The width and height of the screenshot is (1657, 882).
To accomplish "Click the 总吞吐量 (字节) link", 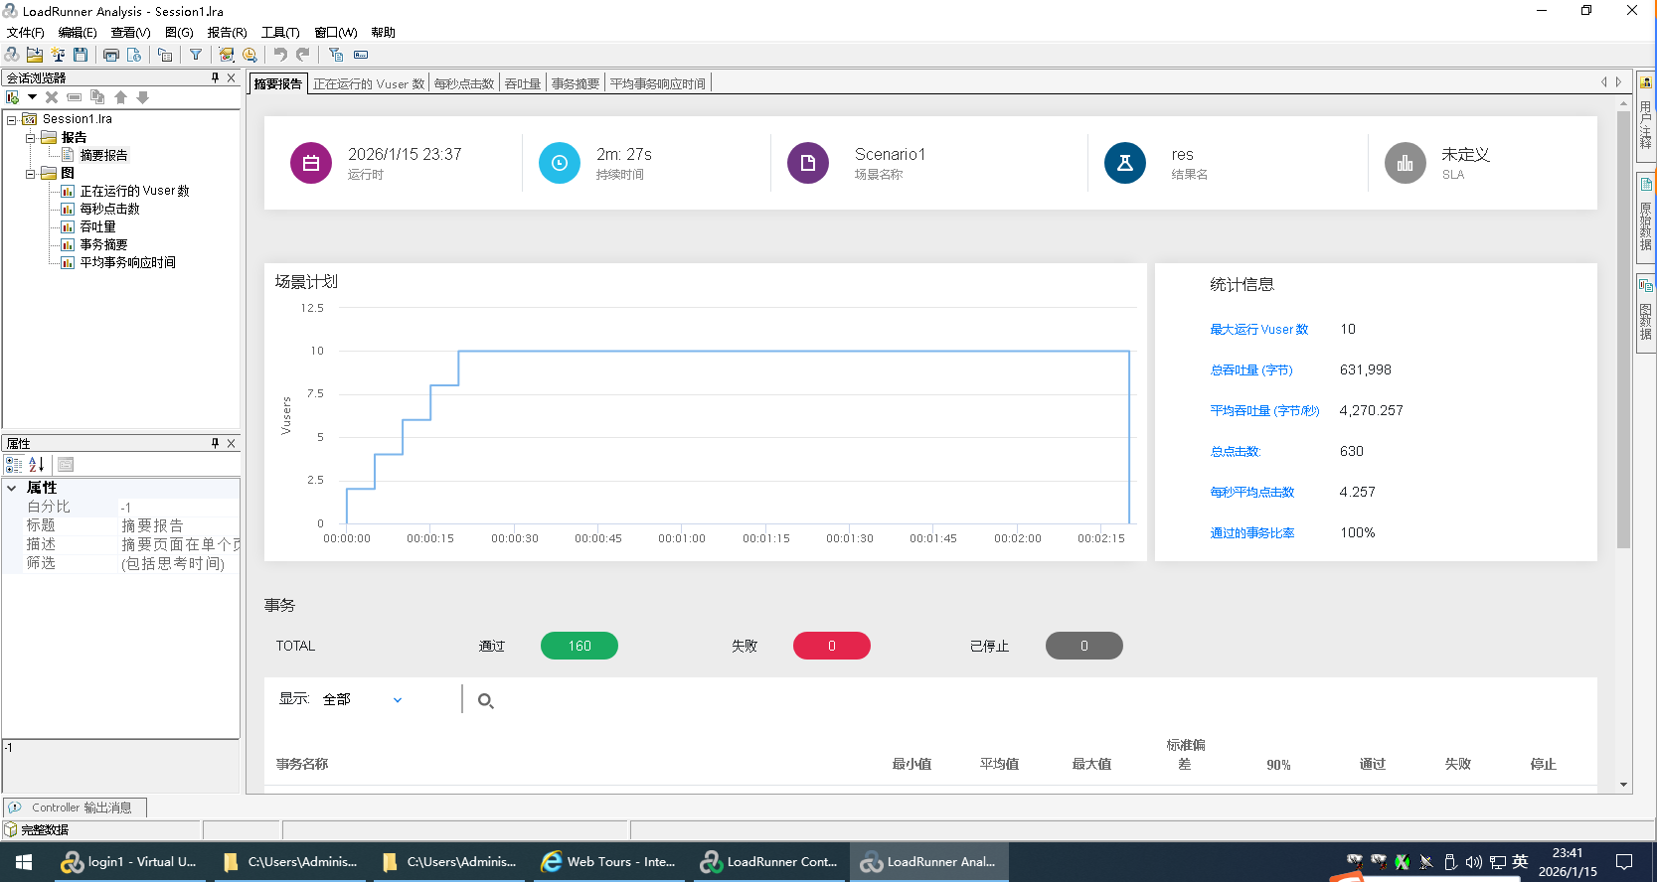I will point(1250,369).
